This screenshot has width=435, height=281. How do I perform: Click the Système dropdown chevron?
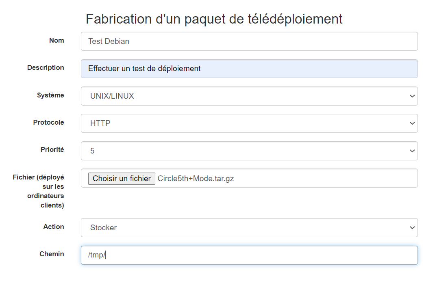[412, 96]
